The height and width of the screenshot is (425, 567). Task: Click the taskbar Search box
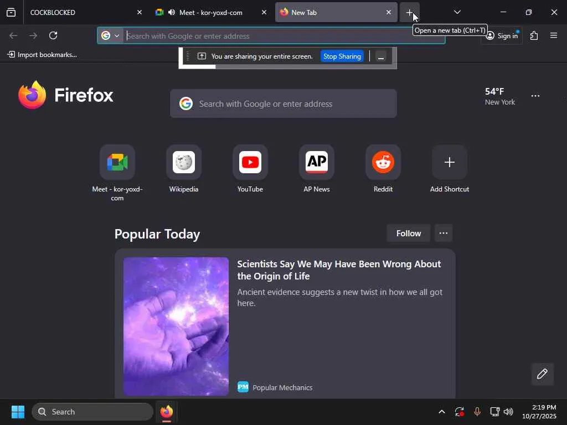92,412
